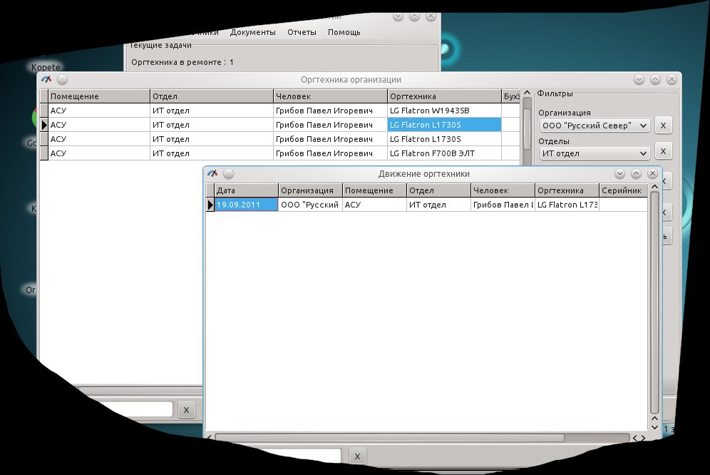The width and height of the screenshot is (710, 475).
Task: Click the app icon in Оргтехника организации title bar
Action: tap(46, 80)
